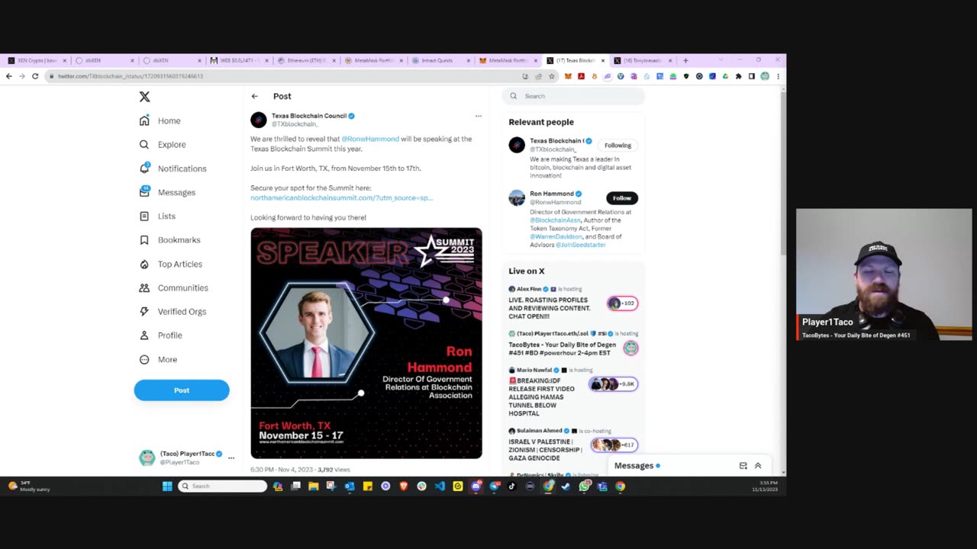Click the MetaMask fox extension icon

point(568,76)
